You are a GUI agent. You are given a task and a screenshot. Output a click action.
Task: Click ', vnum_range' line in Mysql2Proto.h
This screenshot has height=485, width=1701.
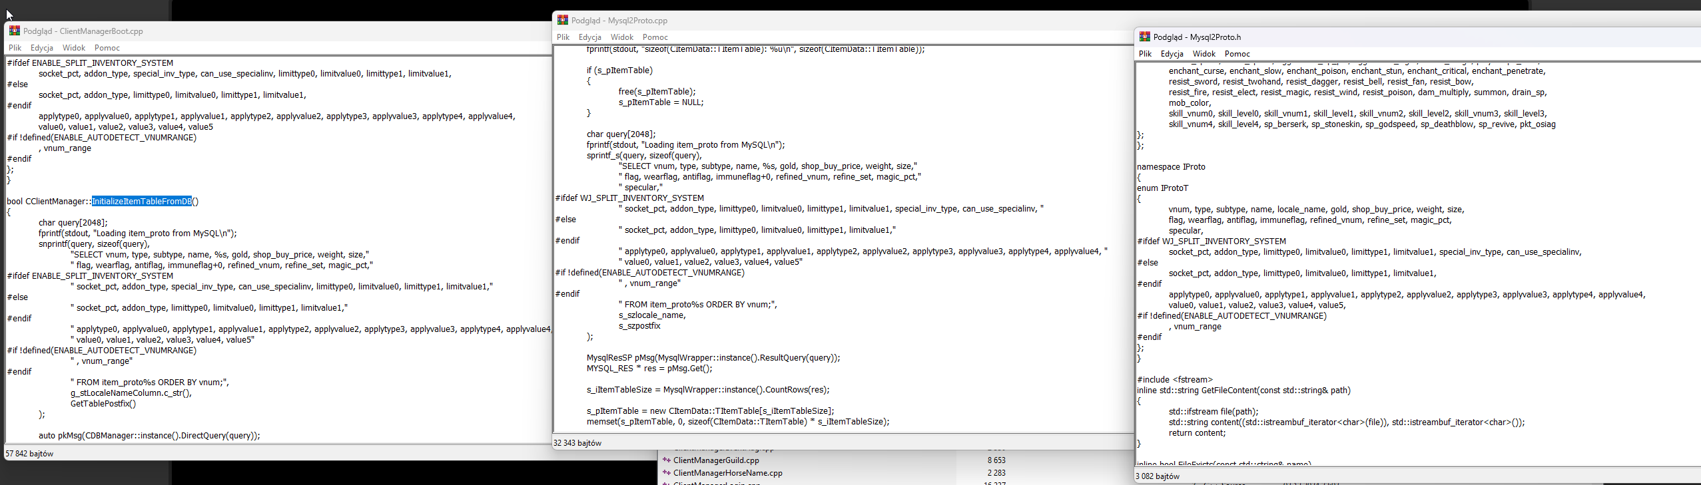point(1195,326)
